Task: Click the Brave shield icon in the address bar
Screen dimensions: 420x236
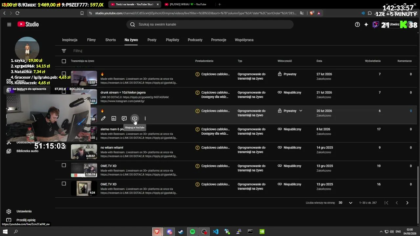Action: (x=311, y=13)
